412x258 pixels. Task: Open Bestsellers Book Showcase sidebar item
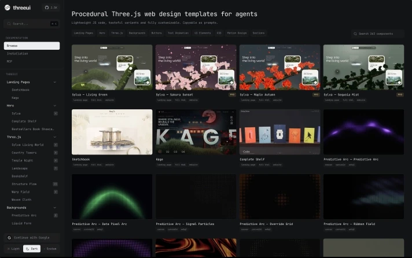click(x=32, y=129)
